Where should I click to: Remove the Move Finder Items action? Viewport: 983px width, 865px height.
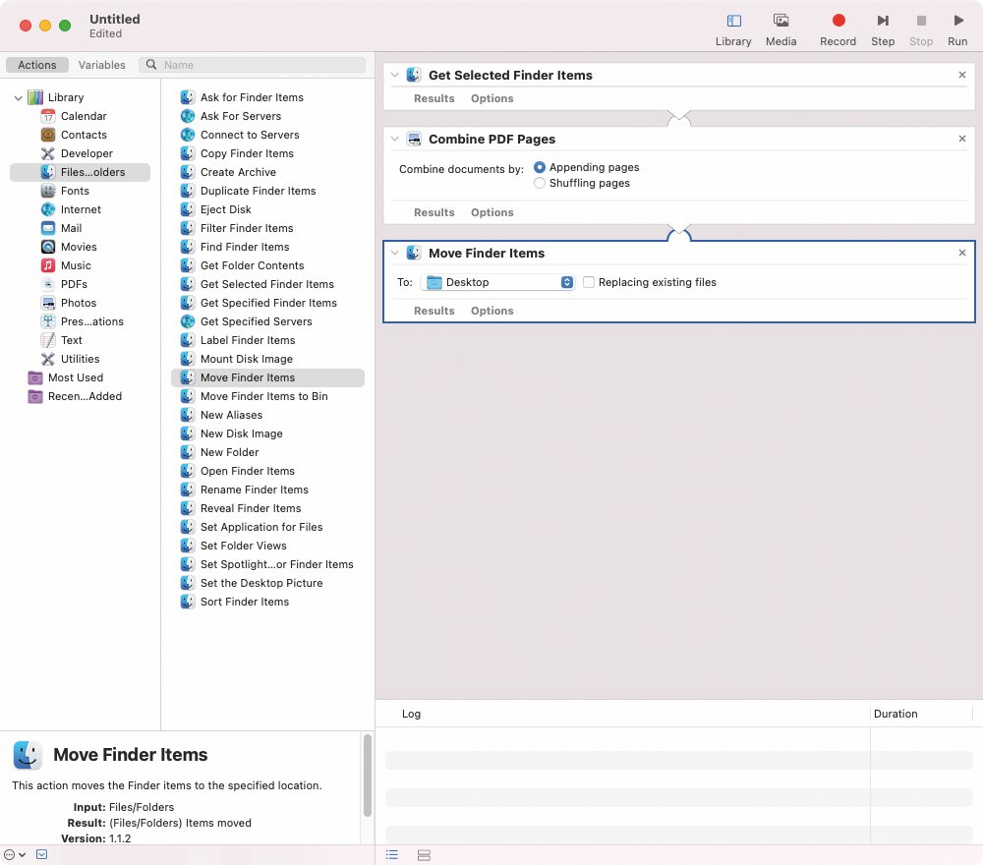coord(962,254)
